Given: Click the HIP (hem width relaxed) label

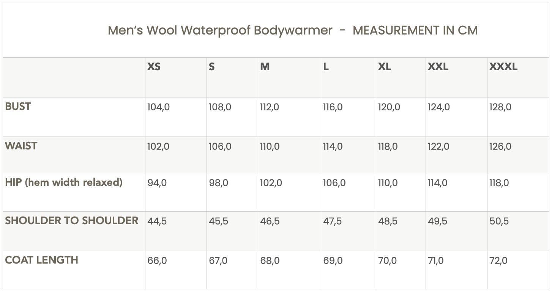Looking at the screenshot, I should [x=63, y=182].
